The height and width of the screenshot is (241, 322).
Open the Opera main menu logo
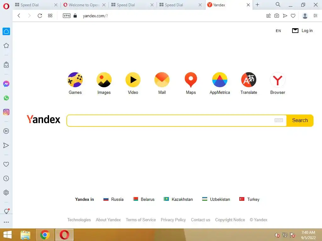pos(6,6)
